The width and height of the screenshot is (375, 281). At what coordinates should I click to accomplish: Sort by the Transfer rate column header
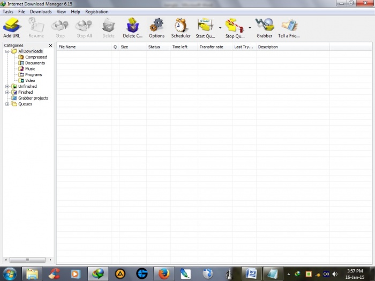215,47
